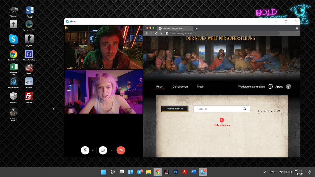
Task: Open the FileZilla desktop icon
Action: [29, 97]
